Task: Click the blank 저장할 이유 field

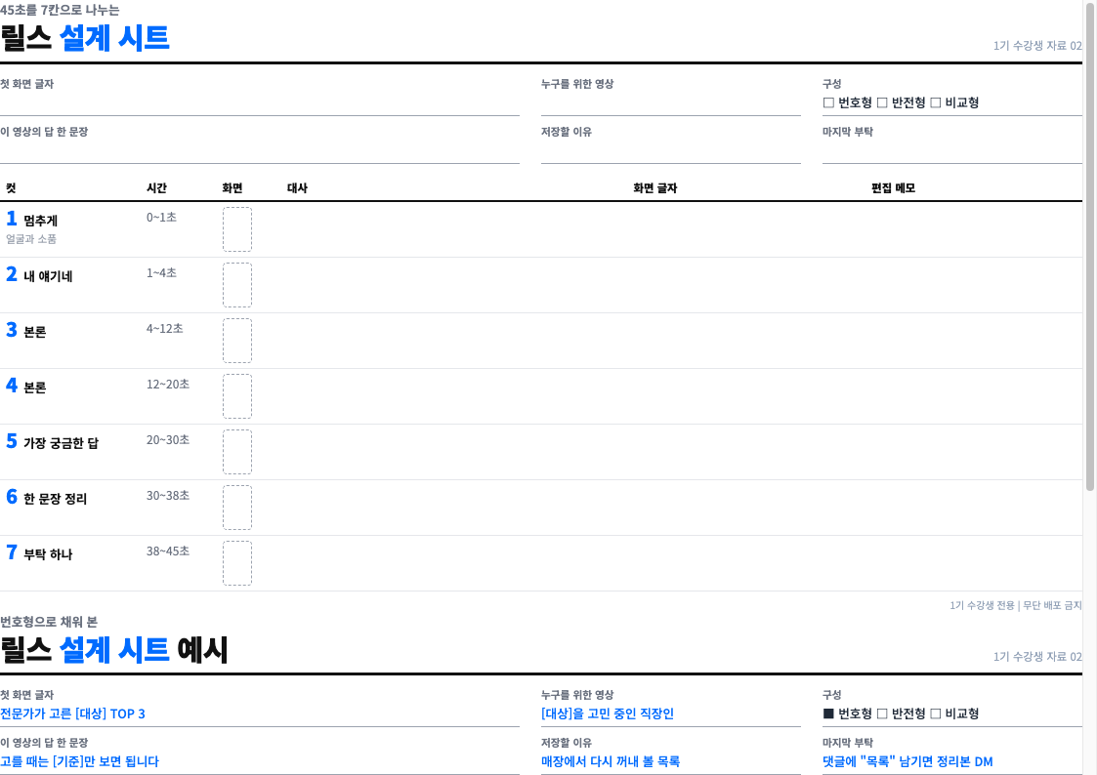Action: point(671,151)
